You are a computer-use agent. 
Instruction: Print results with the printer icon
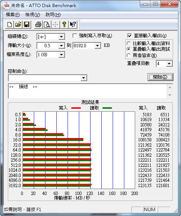[38, 25]
